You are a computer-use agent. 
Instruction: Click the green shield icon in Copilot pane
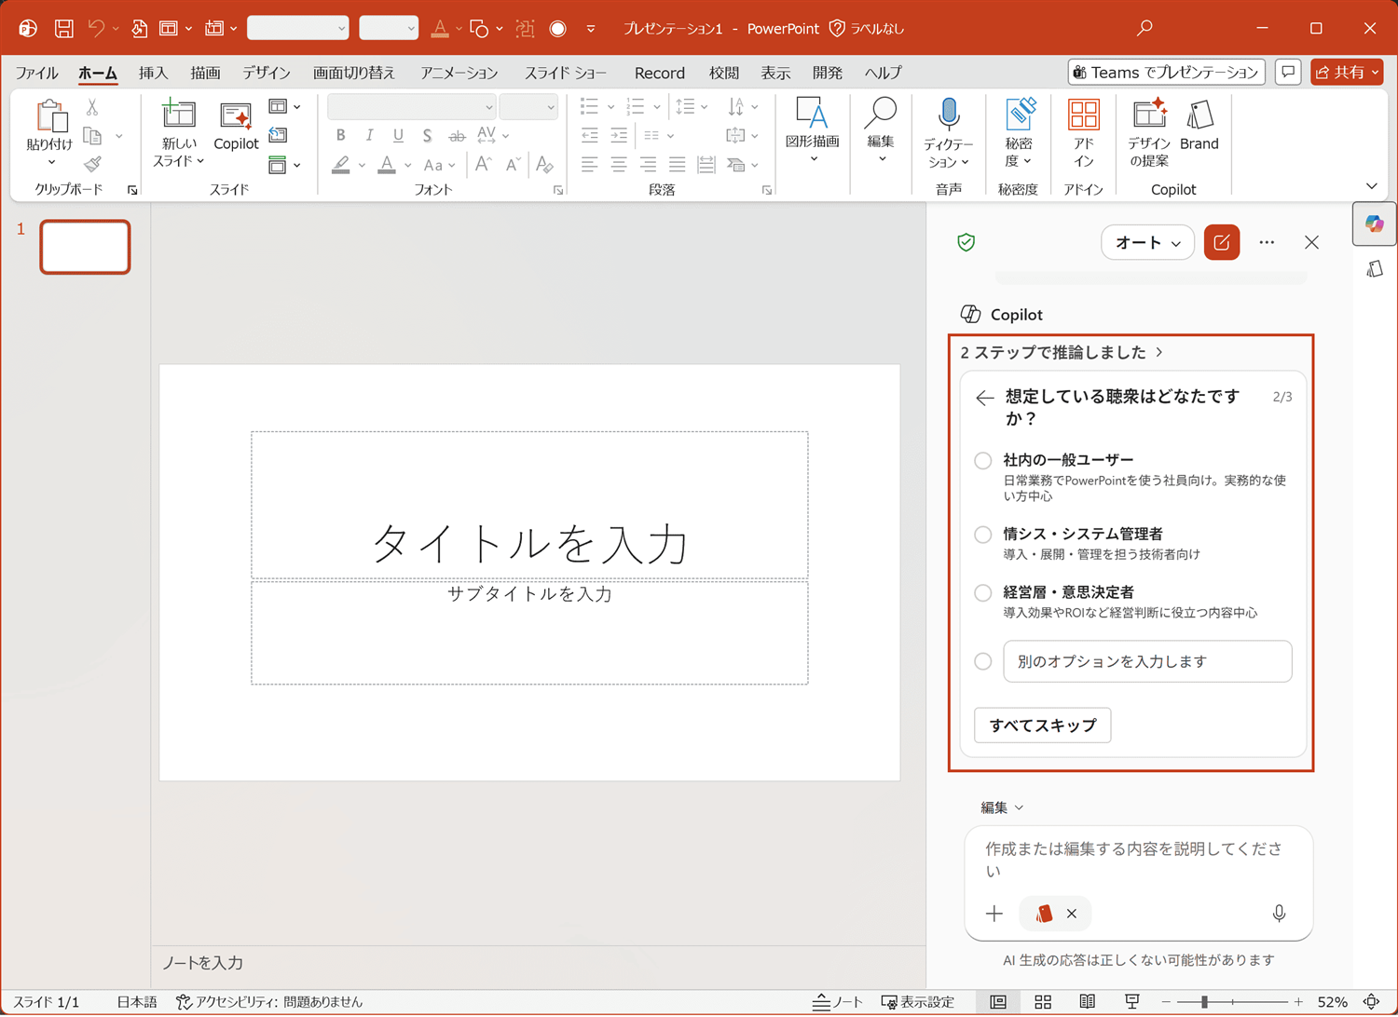[x=966, y=243]
